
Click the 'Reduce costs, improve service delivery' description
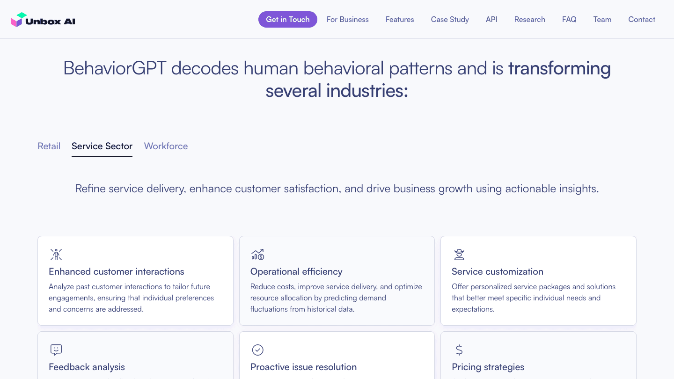[336, 298]
